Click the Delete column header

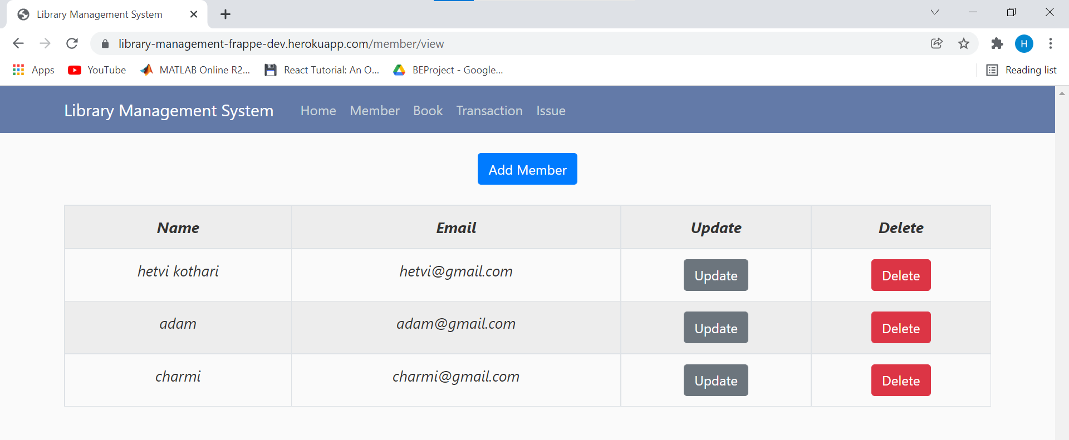pos(901,228)
